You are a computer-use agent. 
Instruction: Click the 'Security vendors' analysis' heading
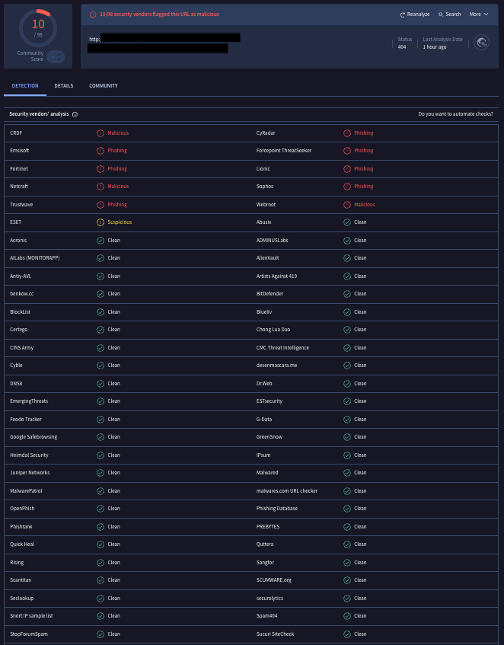tap(39, 114)
